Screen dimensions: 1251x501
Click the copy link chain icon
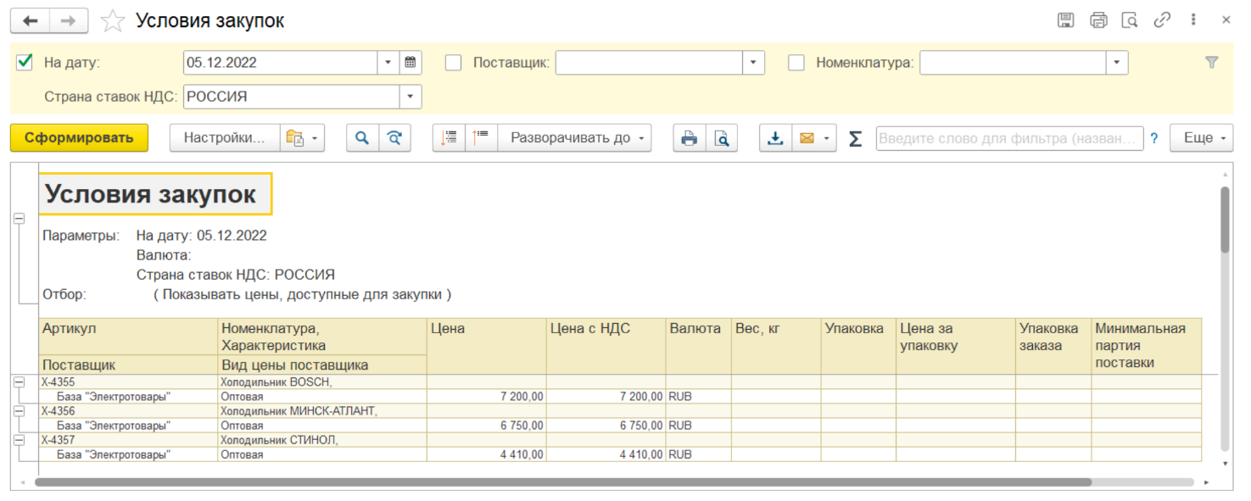coord(1161,20)
